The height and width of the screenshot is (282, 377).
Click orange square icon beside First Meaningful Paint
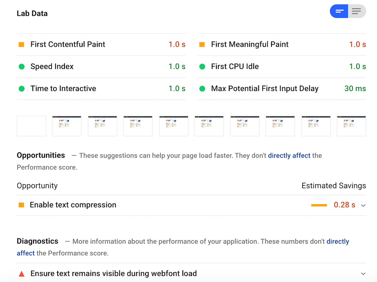(x=202, y=44)
